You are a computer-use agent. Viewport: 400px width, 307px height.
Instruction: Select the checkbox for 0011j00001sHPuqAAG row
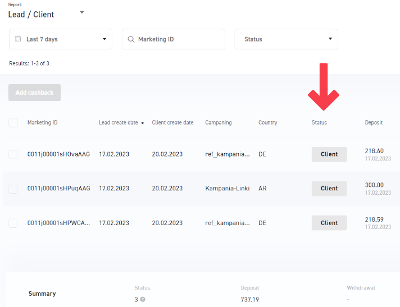[13, 189]
